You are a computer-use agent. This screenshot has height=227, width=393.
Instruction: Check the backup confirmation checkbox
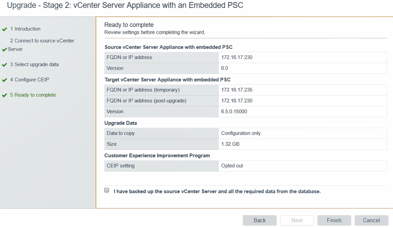[107, 190]
